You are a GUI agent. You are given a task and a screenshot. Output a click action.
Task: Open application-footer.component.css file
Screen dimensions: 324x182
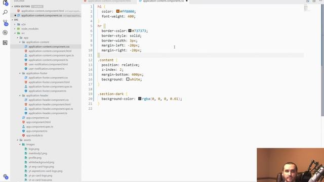48,78
